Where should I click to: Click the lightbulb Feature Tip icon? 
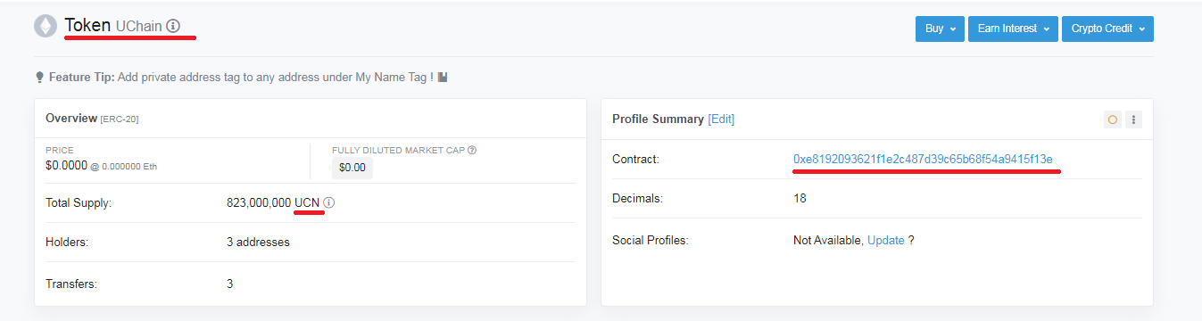[x=39, y=78]
